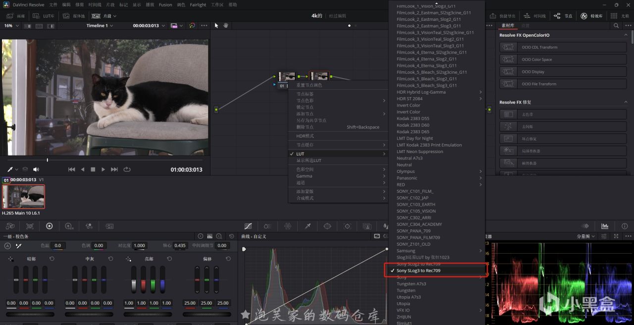Screen dimensions: 634x325
Task: Open the RGB Mixer palette
Action: click(89, 226)
